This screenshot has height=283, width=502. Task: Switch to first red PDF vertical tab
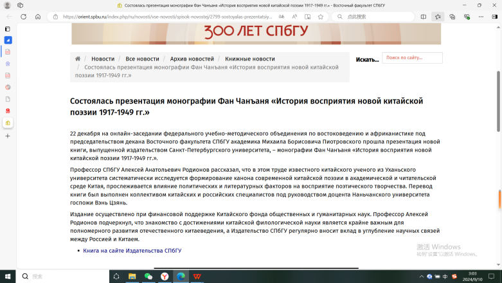(8, 52)
